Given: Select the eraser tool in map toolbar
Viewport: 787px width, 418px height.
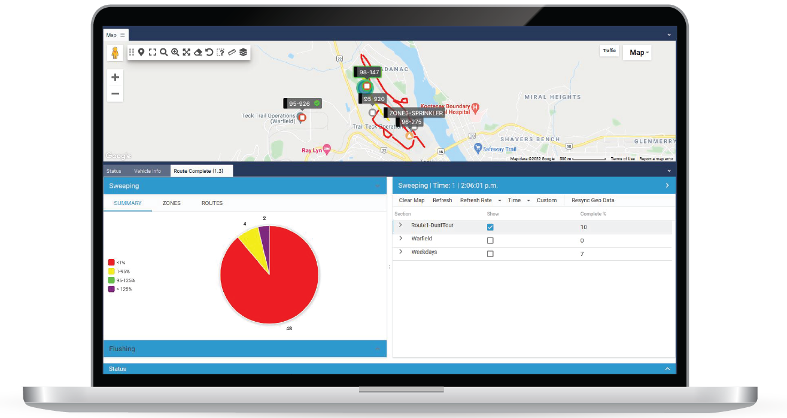Looking at the screenshot, I should point(197,53).
